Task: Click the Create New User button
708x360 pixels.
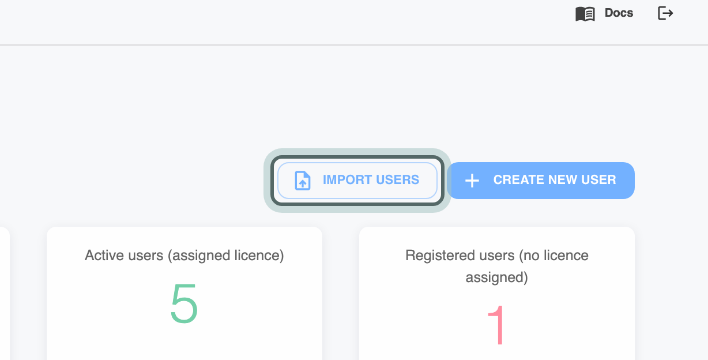Action: [x=541, y=181]
